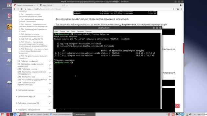207x116 pixels.
Task: Open link 2.7.46 PHP 8.X на РЕД ОС 7.3
Action: click(31, 39)
